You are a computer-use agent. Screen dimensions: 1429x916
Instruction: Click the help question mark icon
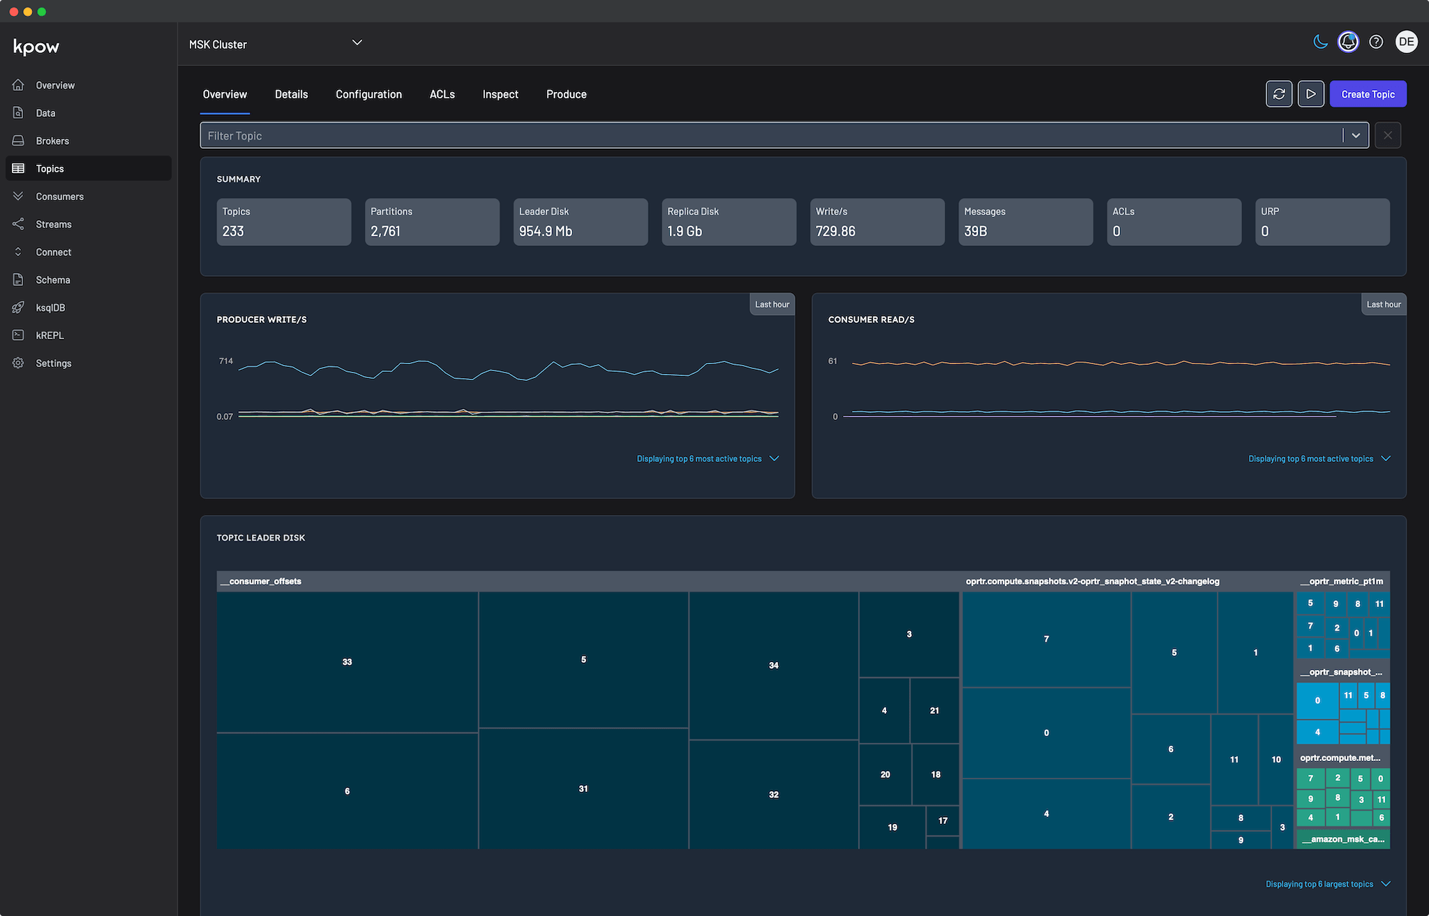tap(1376, 42)
